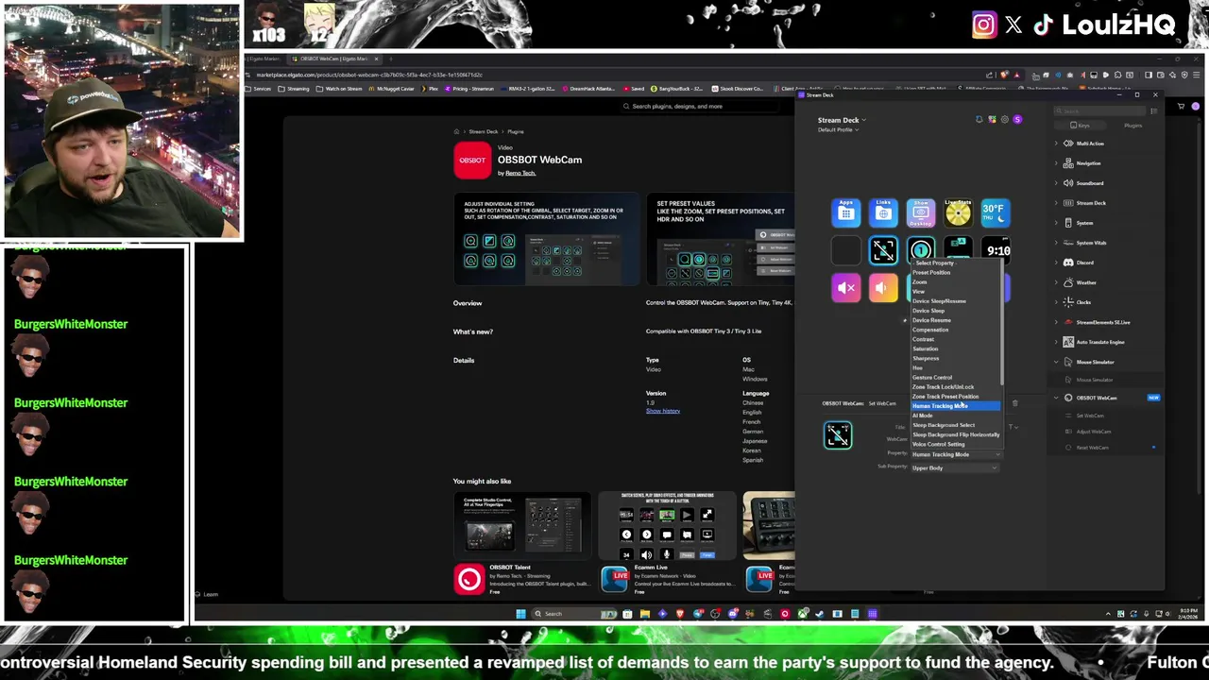This screenshot has width=1209, height=680.
Task: Open the Sub Property Upper Body dropdown
Action: [x=955, y=467]
